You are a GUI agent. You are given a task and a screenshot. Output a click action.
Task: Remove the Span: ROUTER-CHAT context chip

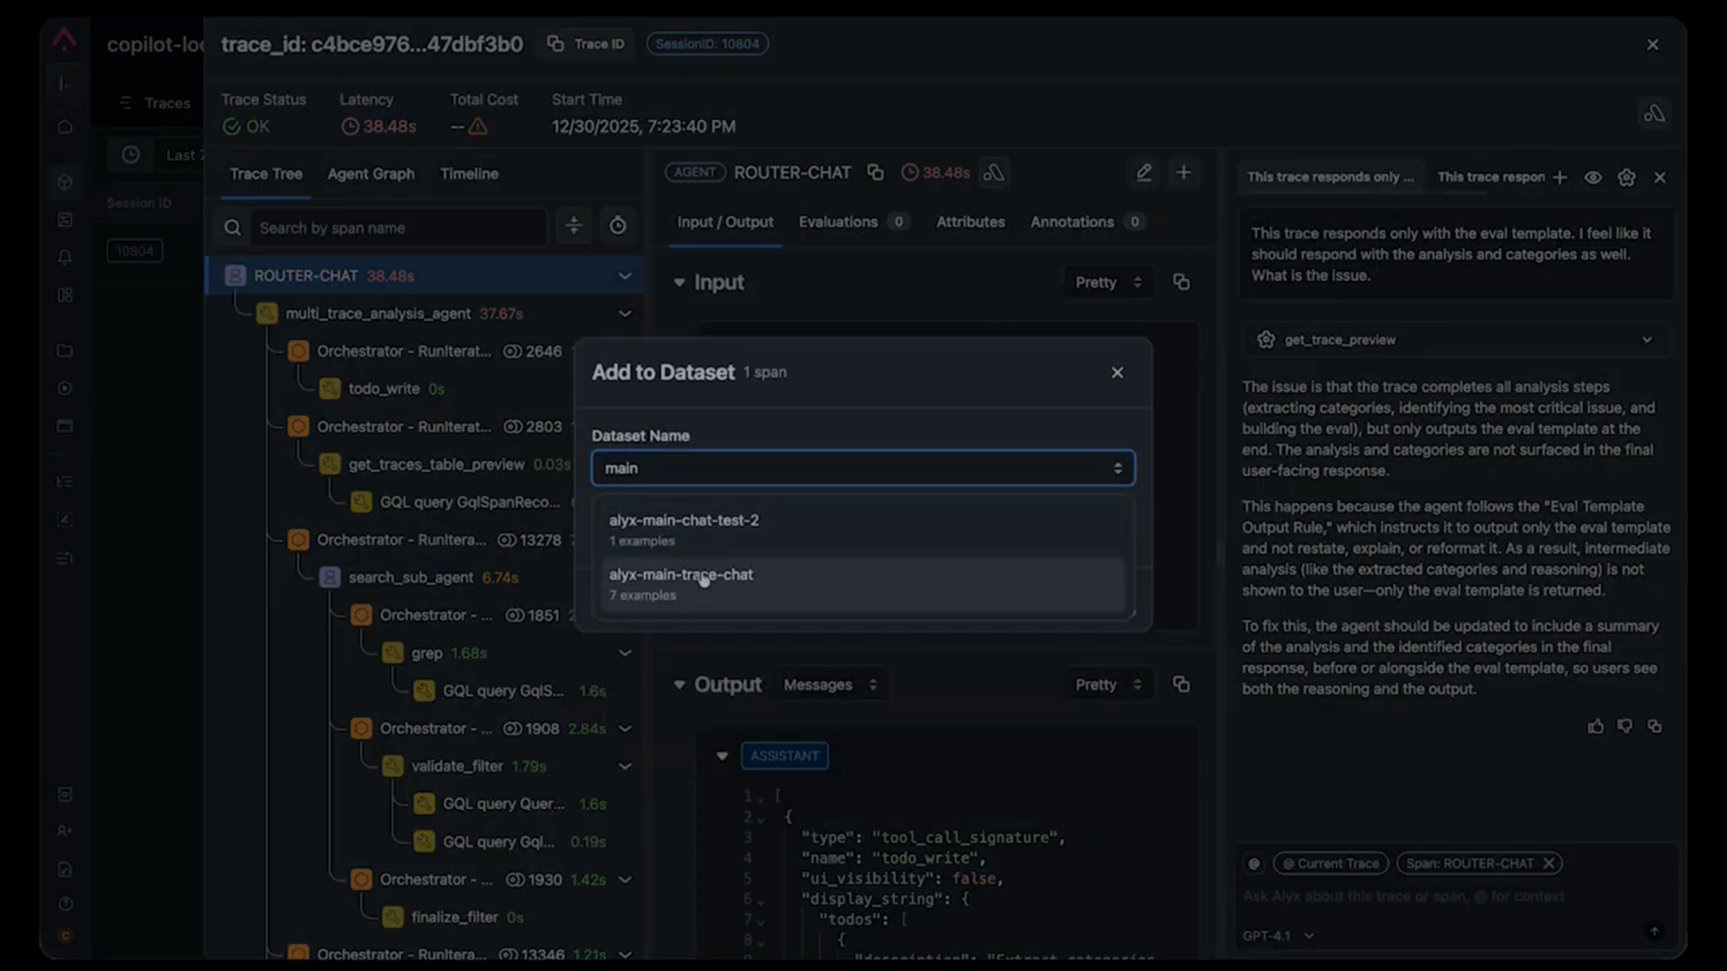(1548, 863)
